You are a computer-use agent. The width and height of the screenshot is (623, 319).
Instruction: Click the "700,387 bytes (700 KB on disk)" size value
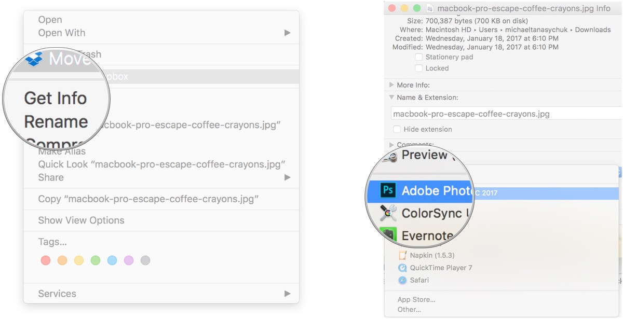477,21
